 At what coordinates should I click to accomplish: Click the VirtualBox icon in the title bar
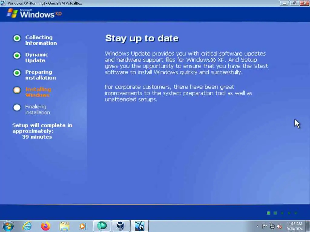point(3,3)
